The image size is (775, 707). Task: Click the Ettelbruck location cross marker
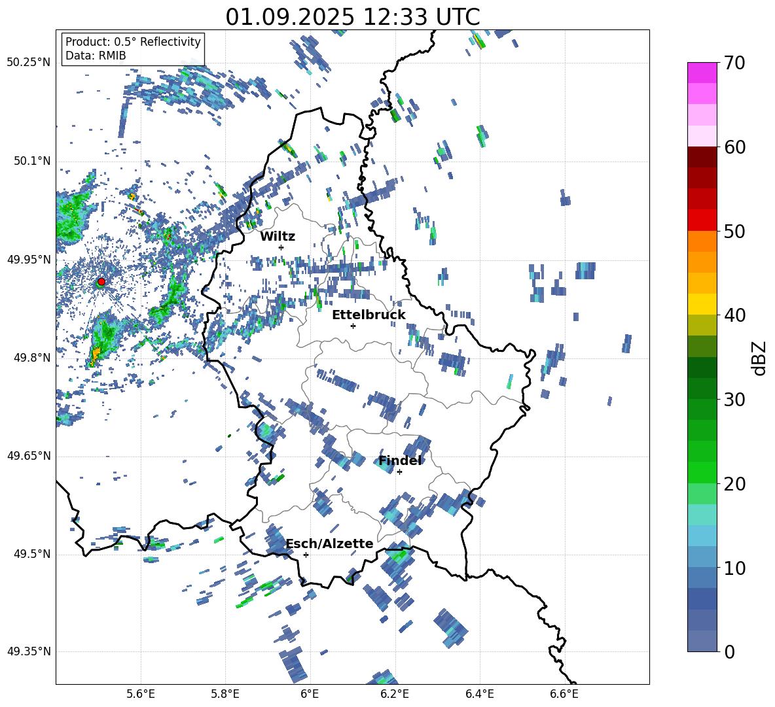click(353, 326)
